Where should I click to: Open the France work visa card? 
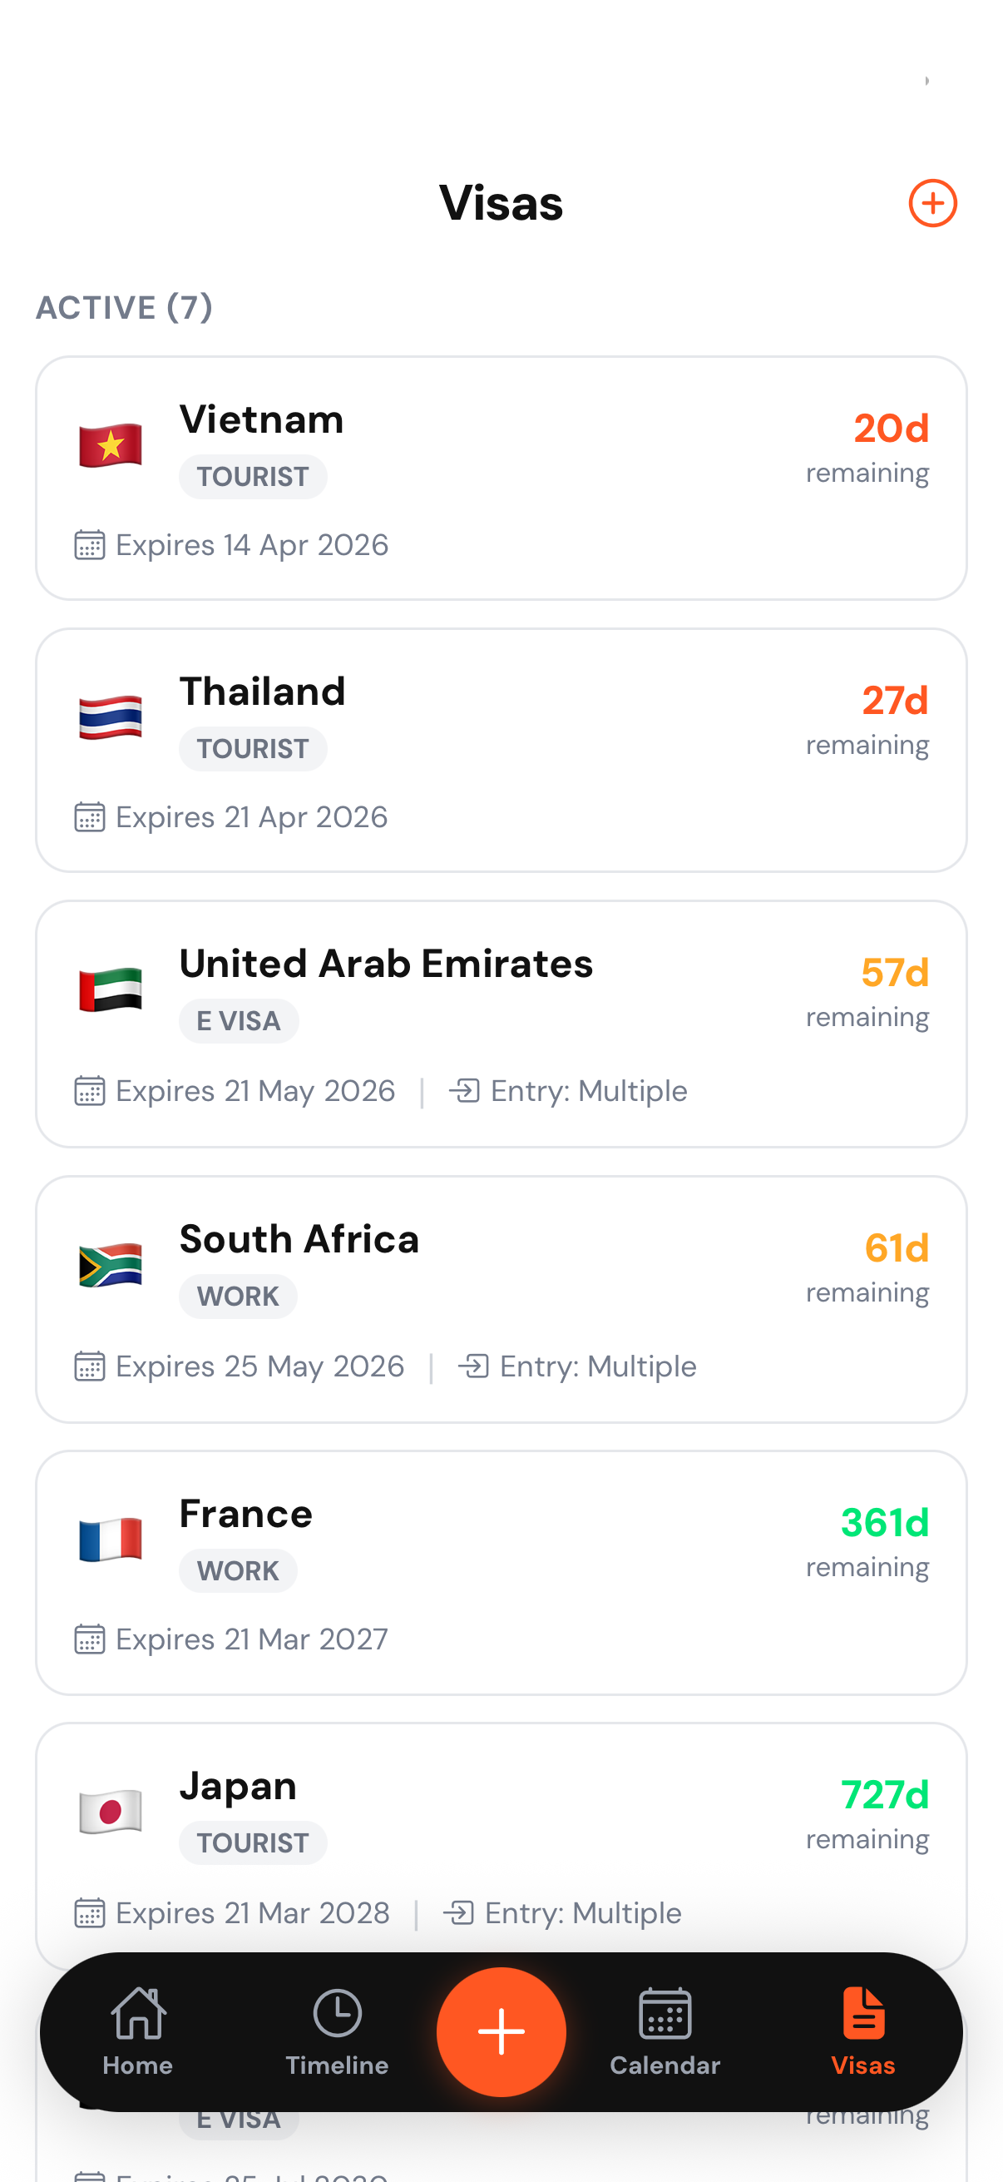(501, 1573)
